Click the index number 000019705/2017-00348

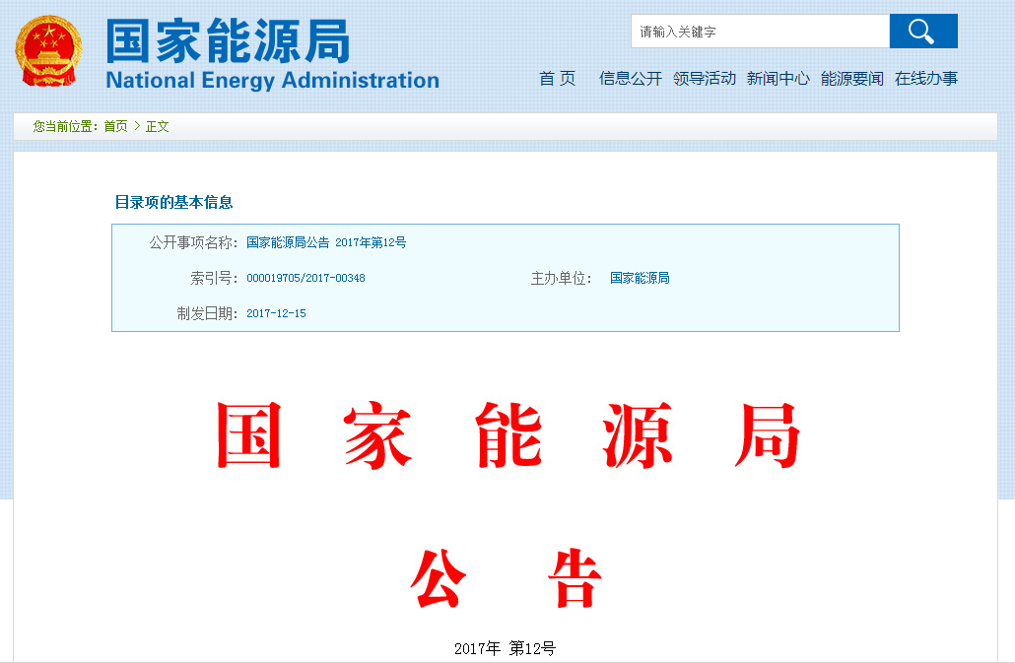305,278
